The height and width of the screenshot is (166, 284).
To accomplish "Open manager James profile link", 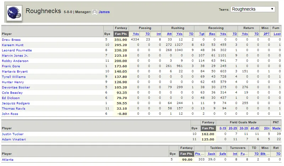I will 104,12.
